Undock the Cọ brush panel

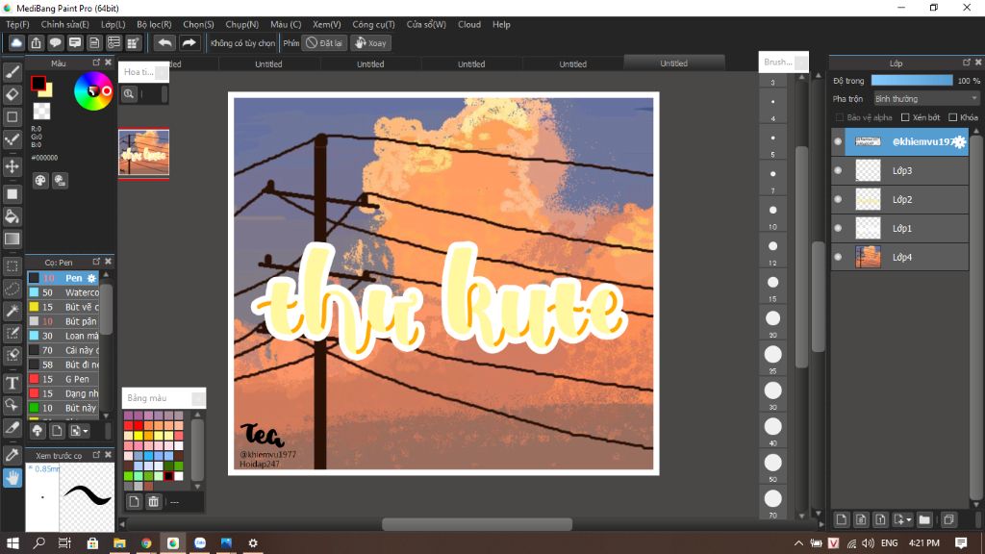point(96,262)
